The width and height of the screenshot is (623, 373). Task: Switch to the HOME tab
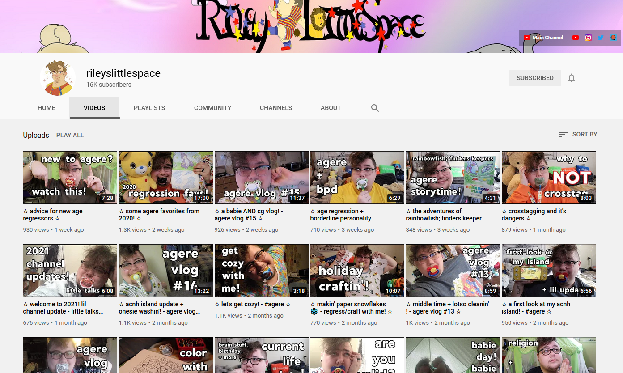47,108
